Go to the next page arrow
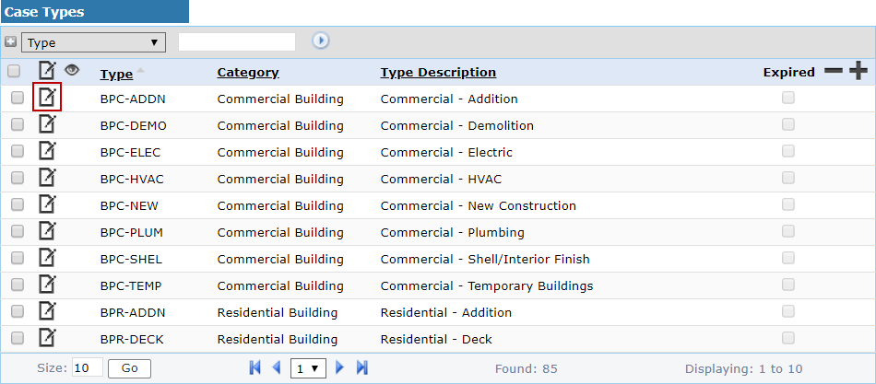This screenshot has width=876, height=384. (340, 368)
